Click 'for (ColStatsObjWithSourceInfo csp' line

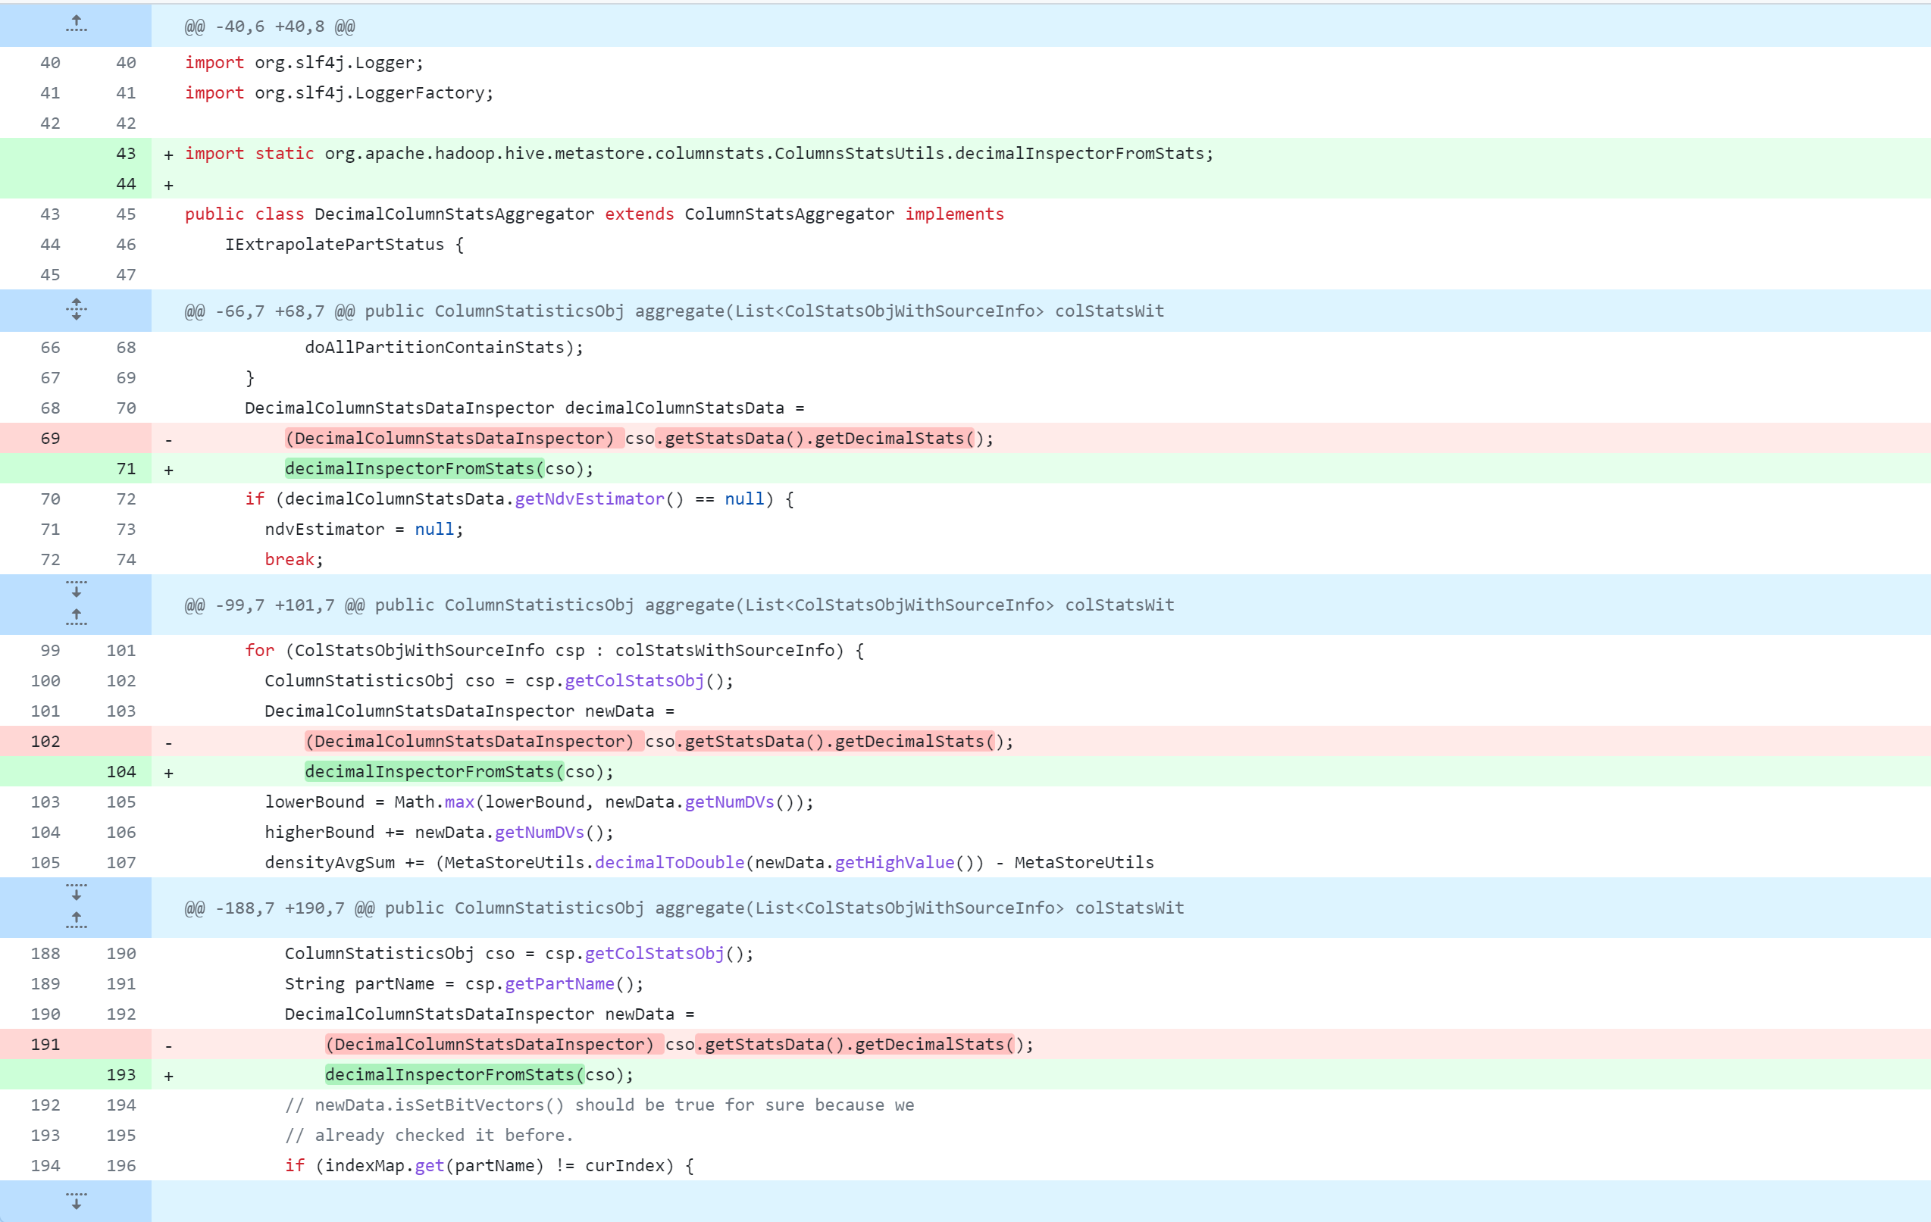554,650
